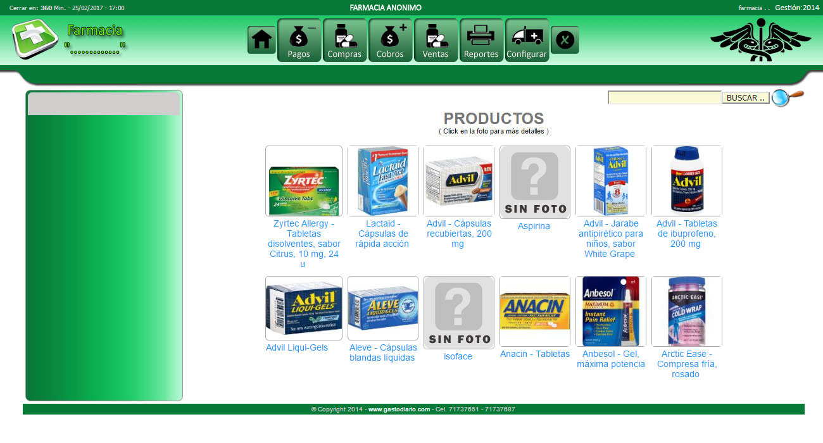Click the green X exit icon
Image resolution: width=823 pixels, height=443 pixels.
pyautogui.click(x=565, y=40)
